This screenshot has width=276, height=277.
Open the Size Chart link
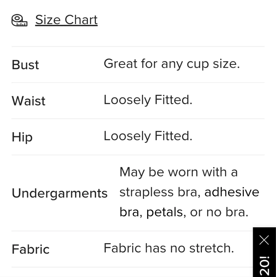click(66, 20)
